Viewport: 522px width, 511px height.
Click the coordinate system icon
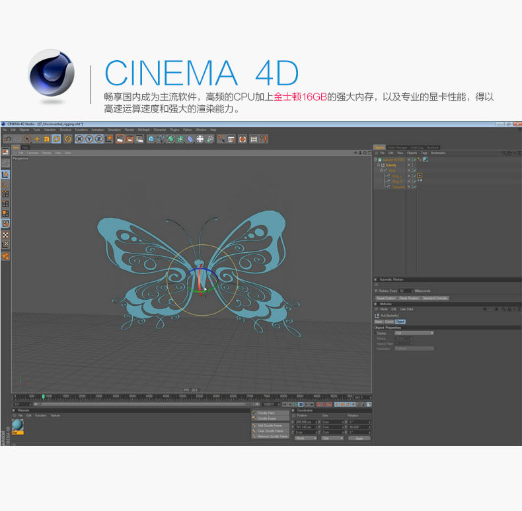click(109, 139)
